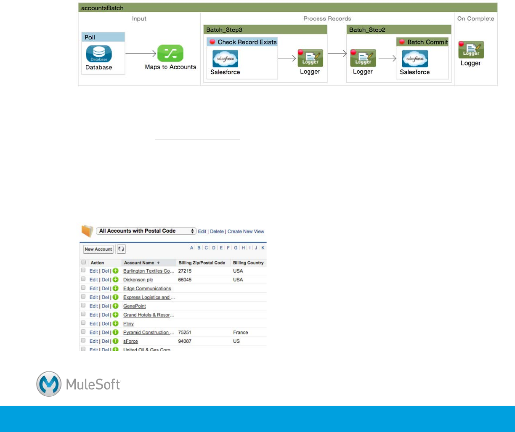515x432 pixels.
Task: Filter accounts by letter A
Action: pos(191,248)
